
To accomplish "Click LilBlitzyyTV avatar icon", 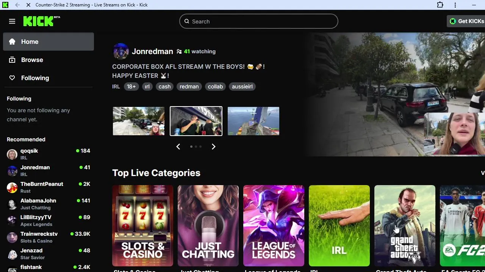I will point(12,221).
